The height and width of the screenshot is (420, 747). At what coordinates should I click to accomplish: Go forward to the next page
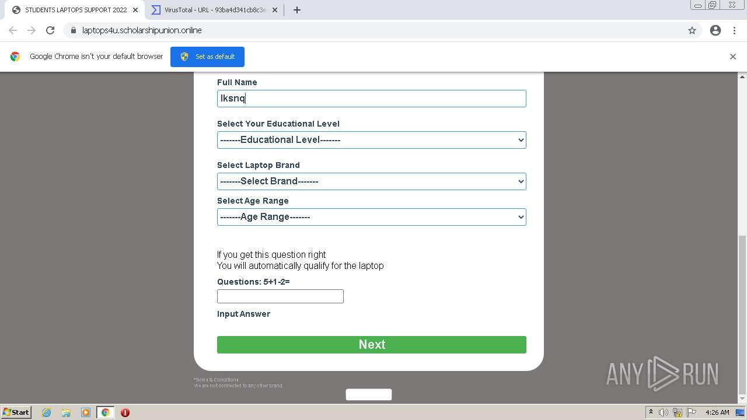tap(32, 30)
